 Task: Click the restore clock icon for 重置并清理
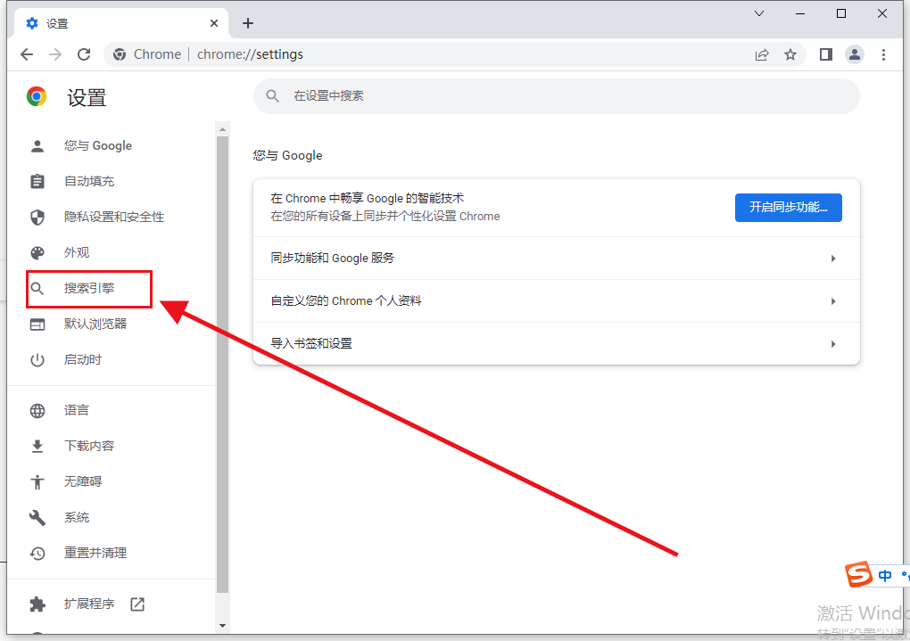tap(37, 554)
